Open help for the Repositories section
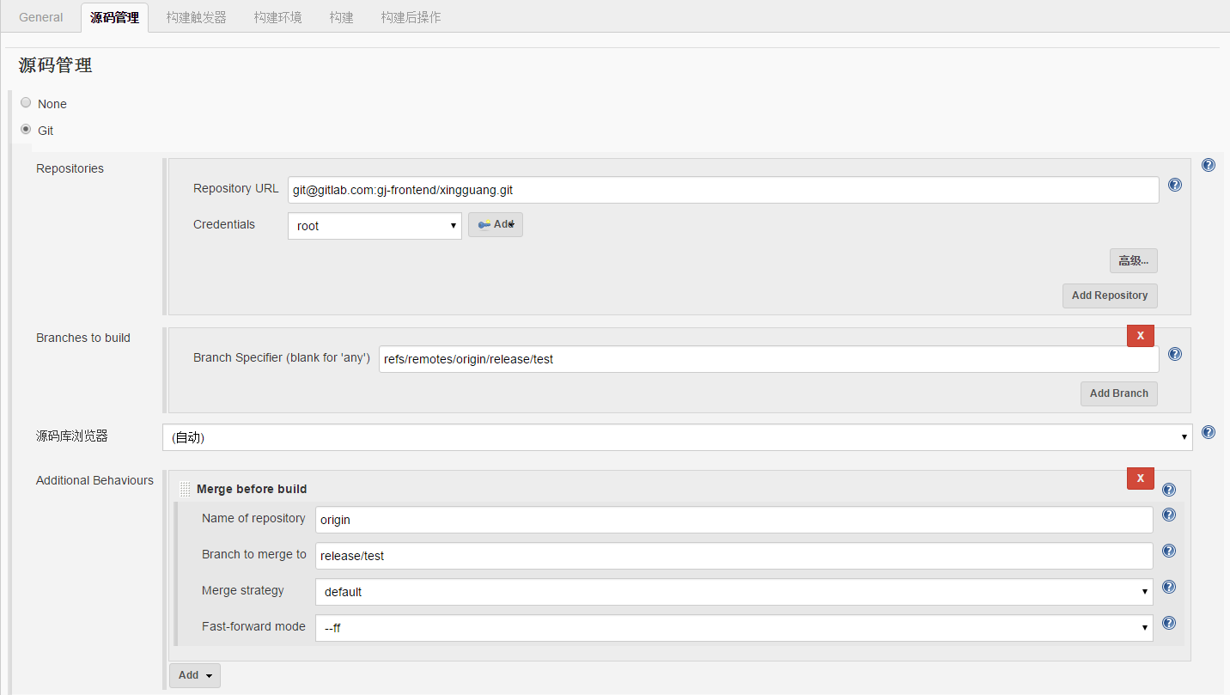The height and width of the screenshot is (695, 1230). pyautogui.click(x=1209, y=165)
